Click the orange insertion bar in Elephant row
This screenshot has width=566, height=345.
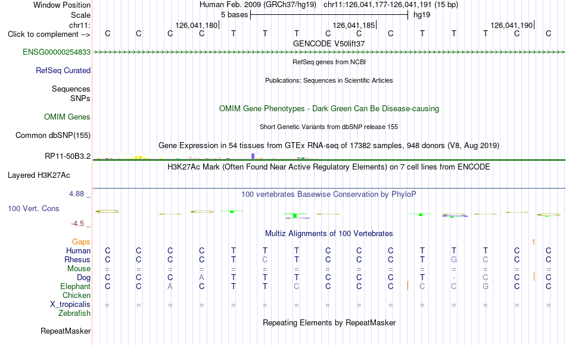[408, 286]
